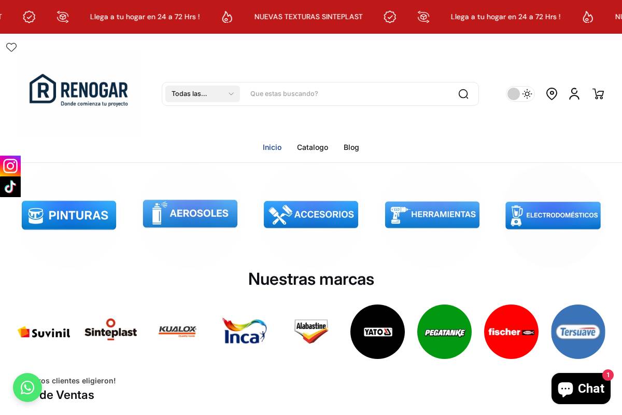Select the Tersuave brand logo
This screenshot has height=415, width=622.
click(578, 332)
